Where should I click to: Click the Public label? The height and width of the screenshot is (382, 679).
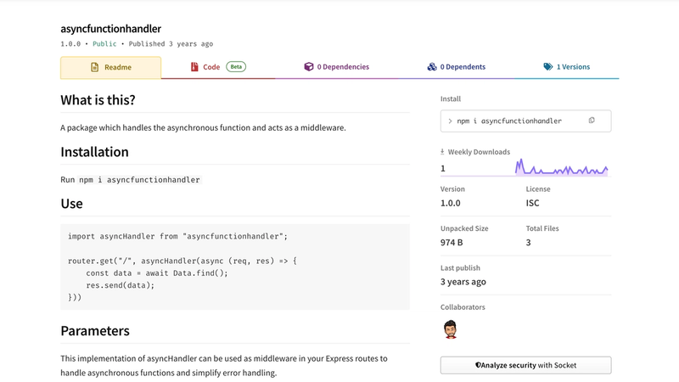pos(104,44)
